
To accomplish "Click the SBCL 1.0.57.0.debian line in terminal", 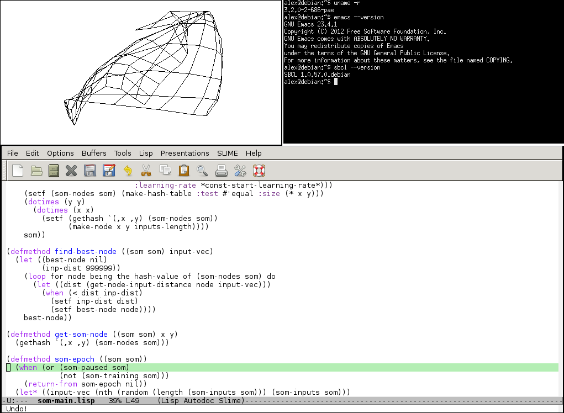I will coord(317,75).
